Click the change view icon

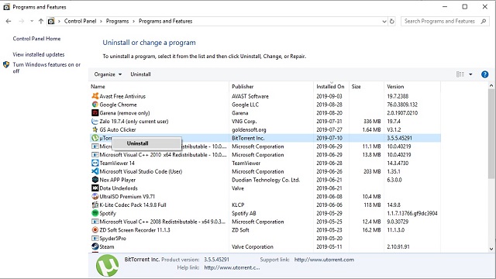(x=460, y=74)
